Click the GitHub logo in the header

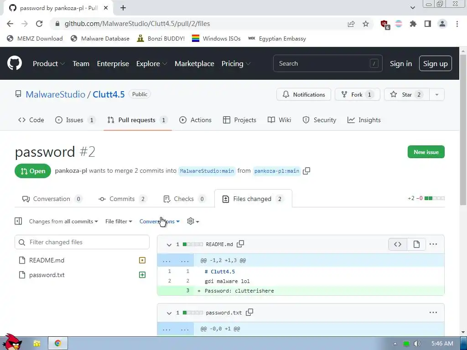15,63
